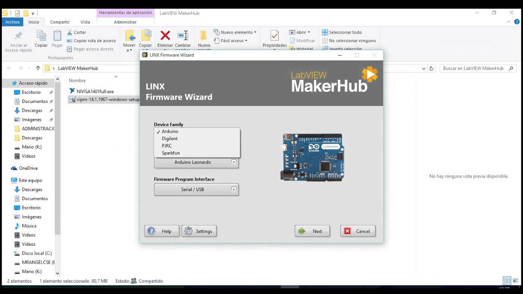Click Seleccionar todo
The image size is (523, 294).
(x=342, y=32)
